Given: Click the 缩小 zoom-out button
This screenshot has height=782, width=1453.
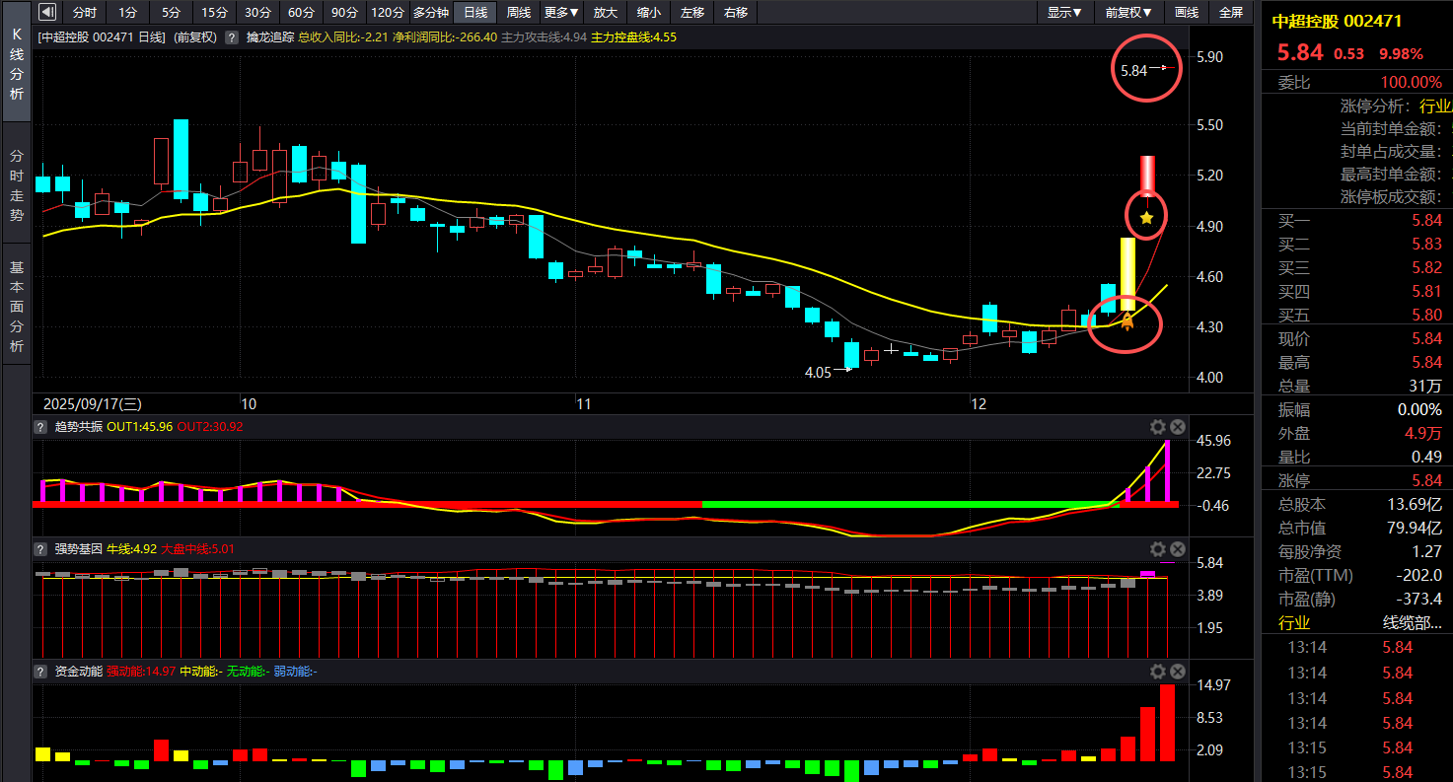Looking at the screenshot, I should coord(649,13).
